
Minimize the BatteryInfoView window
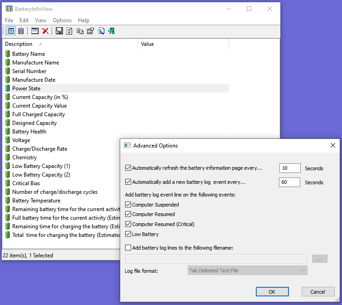229,9
